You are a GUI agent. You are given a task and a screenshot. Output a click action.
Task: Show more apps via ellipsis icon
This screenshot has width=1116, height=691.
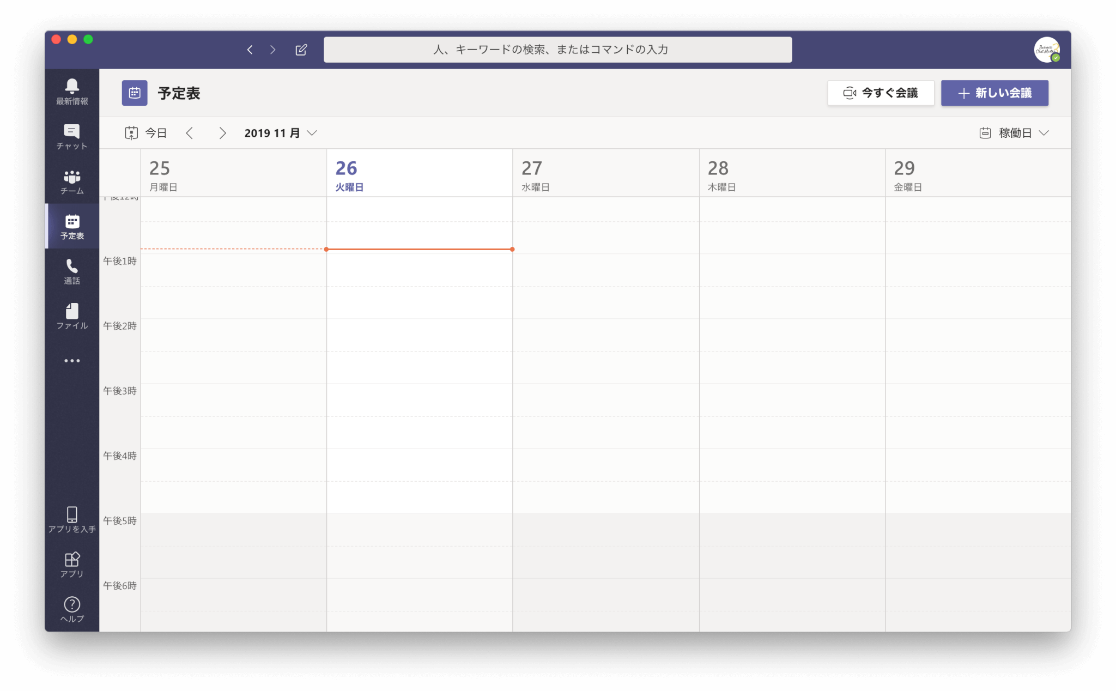click(72, 361)
